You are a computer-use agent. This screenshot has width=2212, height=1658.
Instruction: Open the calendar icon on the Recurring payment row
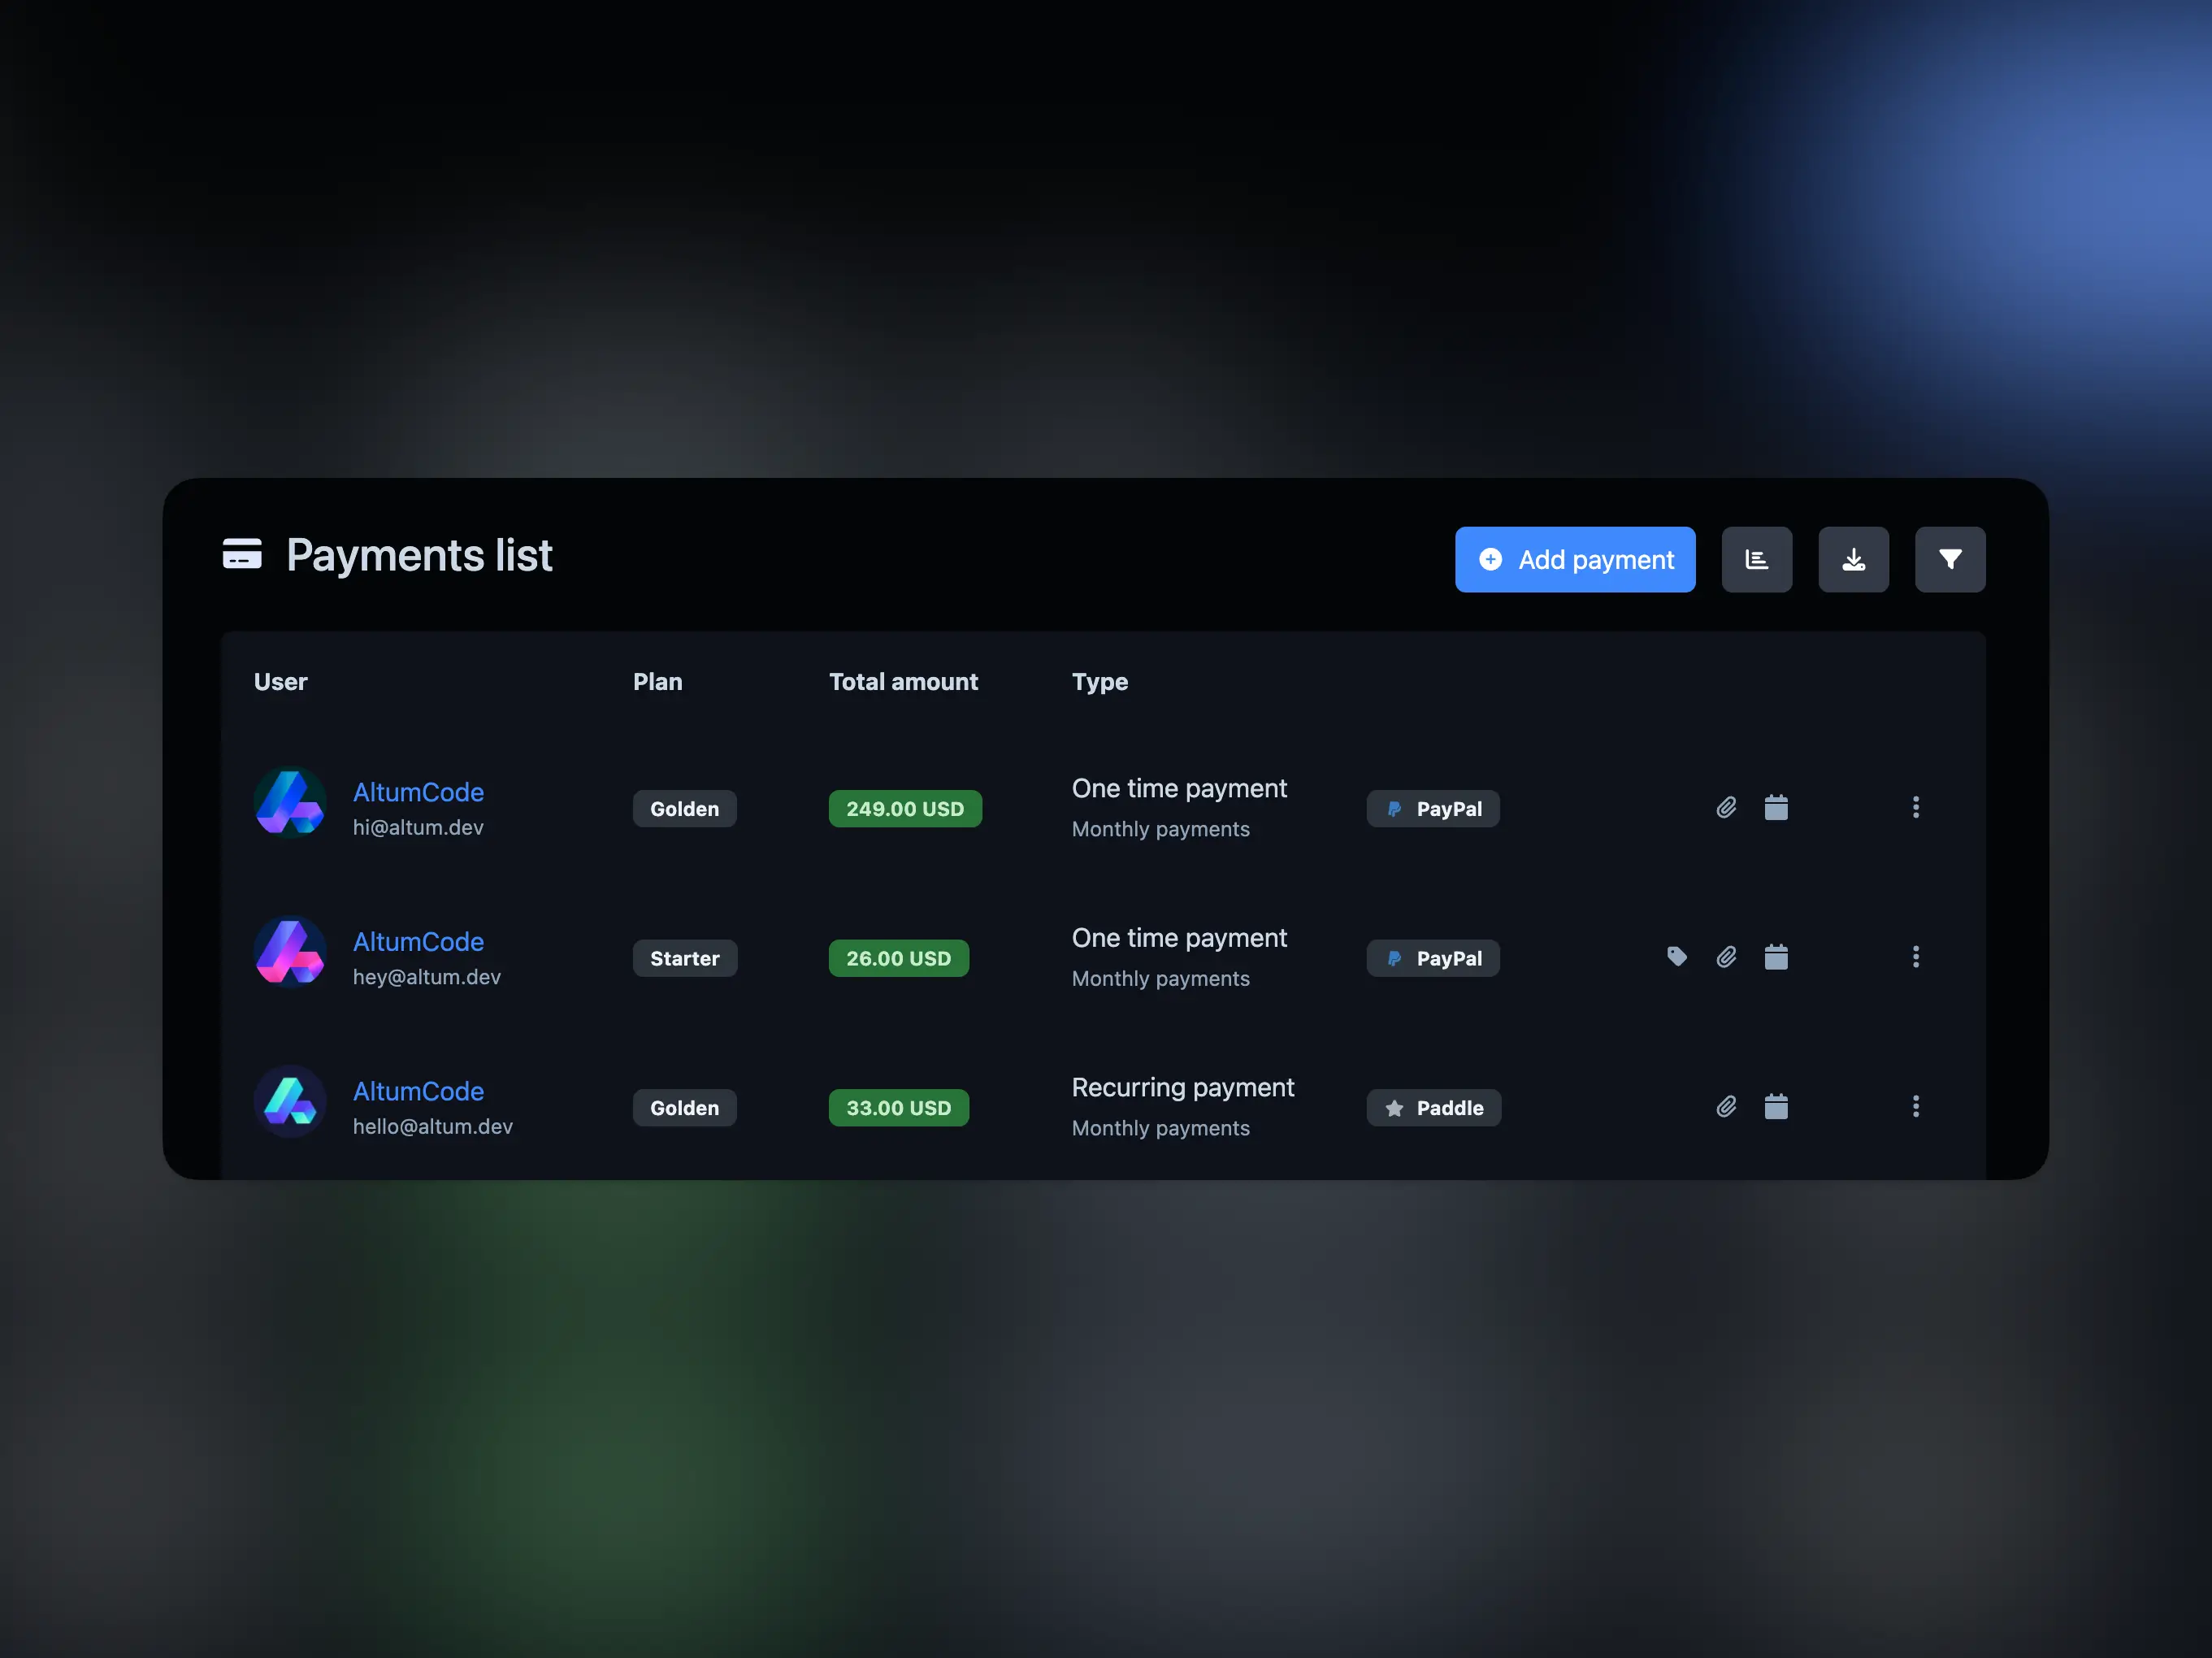1776,1106
